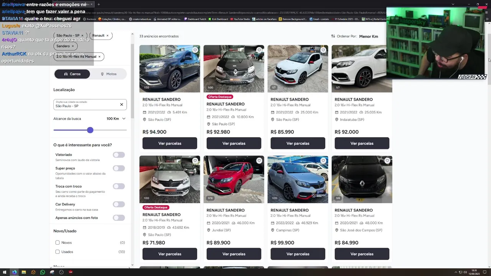The height and width of the screenshot is (276, 491).
Task: Click Ver parcelas for R$ 99.900 Sandero
Action: [298, 254]
